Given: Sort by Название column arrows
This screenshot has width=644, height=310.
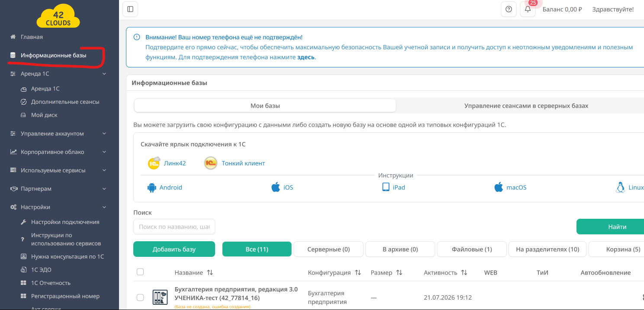Looking at the screenshot, I should [x=210, y=273].
